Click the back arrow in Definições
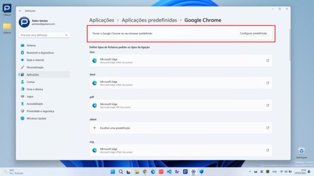 pyautogui.click(x=20, y=10)
